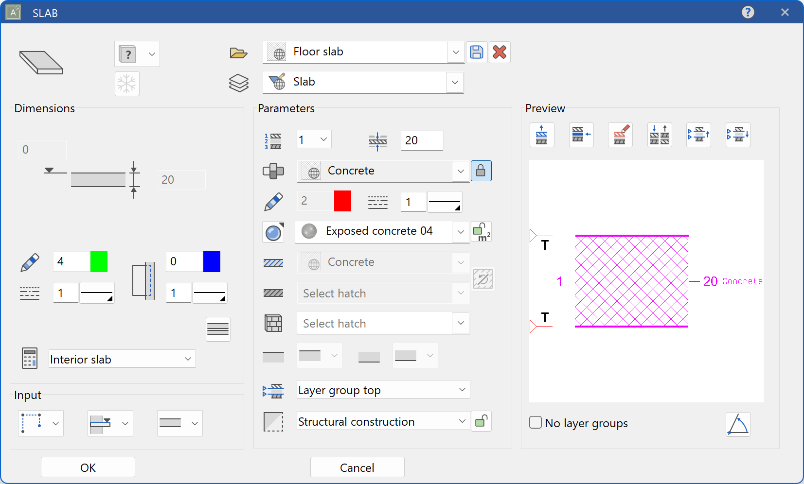This screenshot has height=484, width=804.
Task: Open the Exposed concrete 04 surface dropdown
Action: [x=460, y=232]
